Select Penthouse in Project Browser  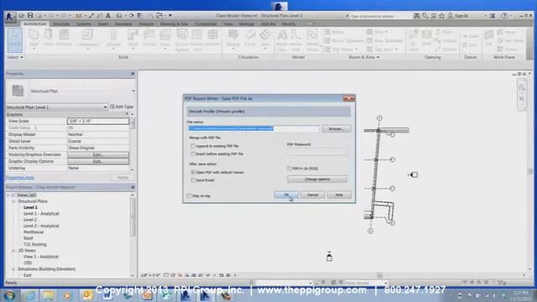[x=34, y=232]
